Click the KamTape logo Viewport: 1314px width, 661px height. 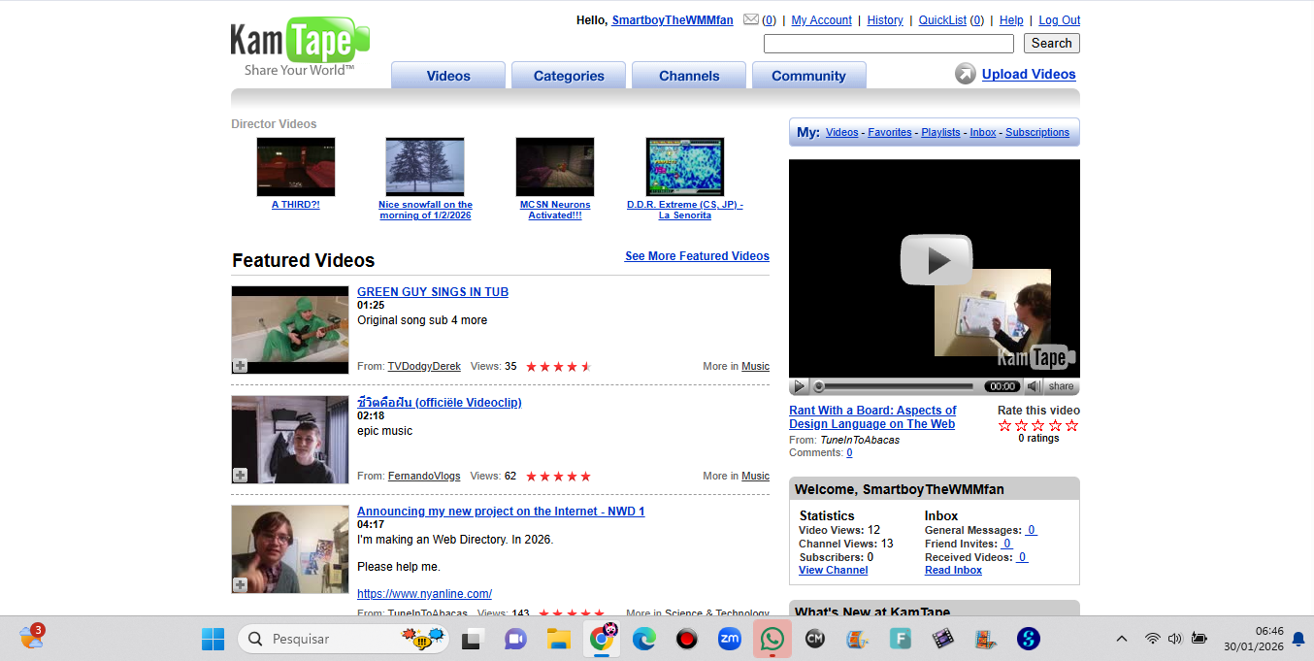(x=300, y=48)
